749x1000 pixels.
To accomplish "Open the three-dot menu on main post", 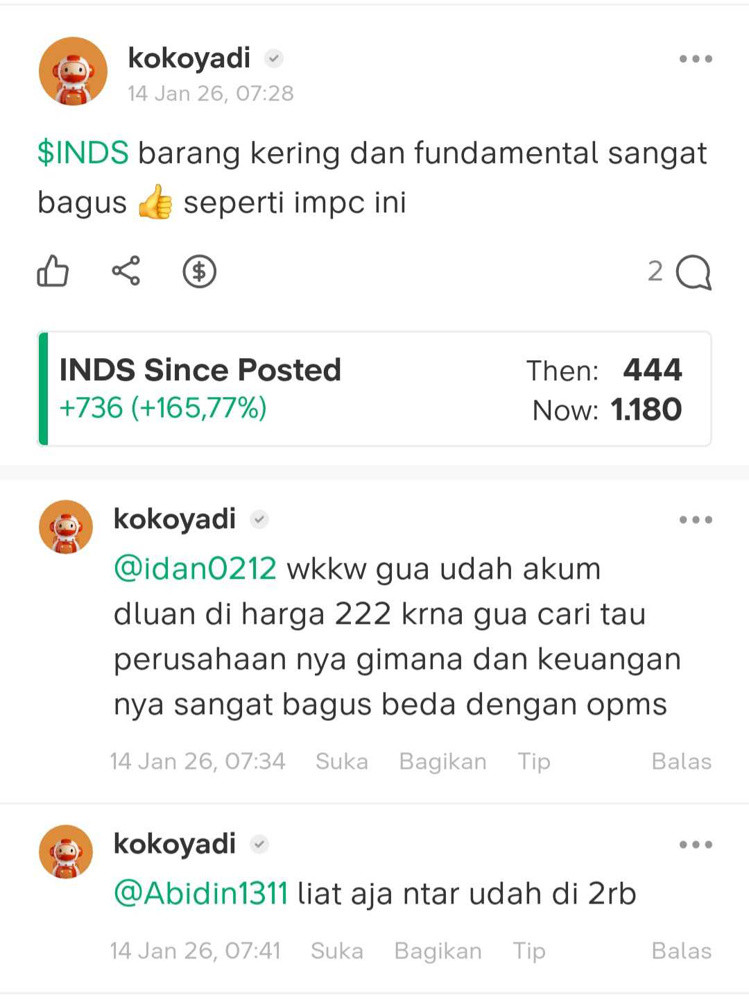I will [x=696, y=59].
